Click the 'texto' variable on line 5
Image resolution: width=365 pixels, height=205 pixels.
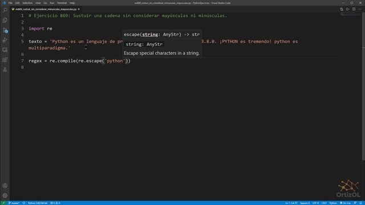35,42
